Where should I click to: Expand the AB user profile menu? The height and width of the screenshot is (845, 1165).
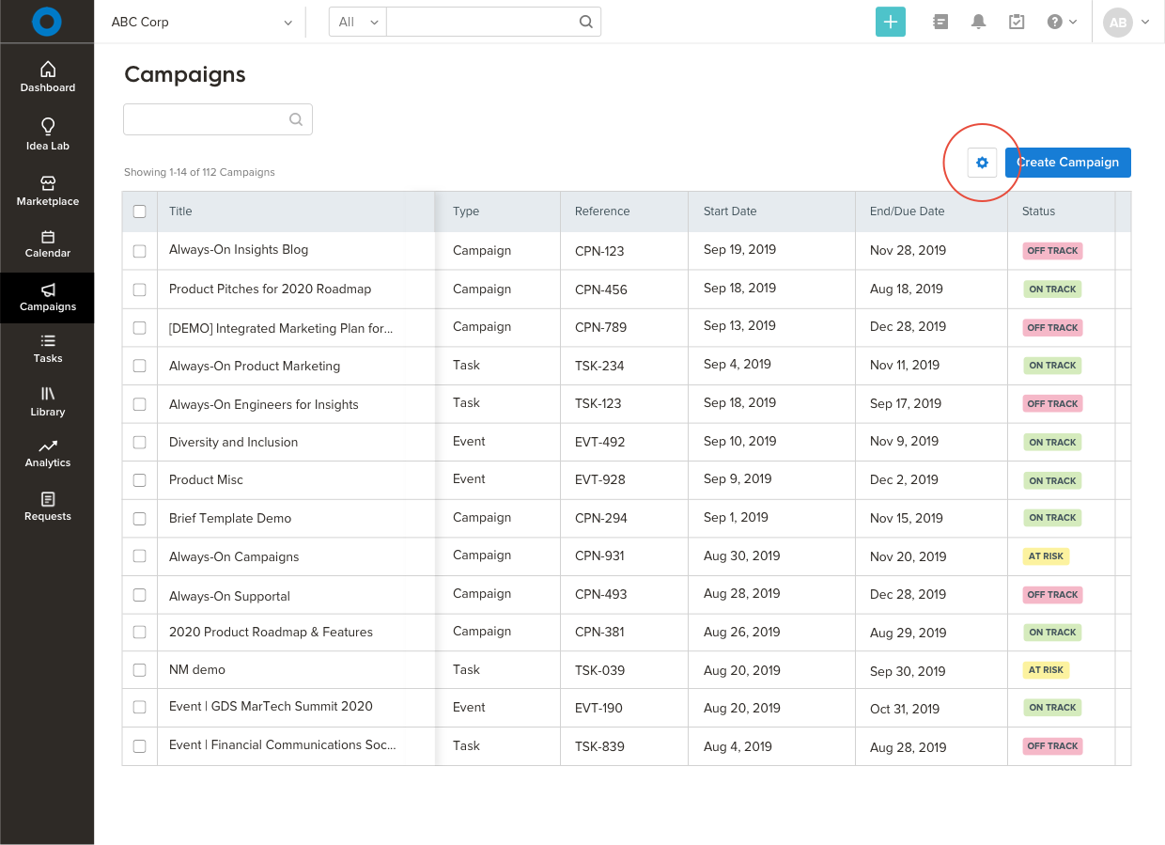pyautogui.click(x=1126, y=23)
